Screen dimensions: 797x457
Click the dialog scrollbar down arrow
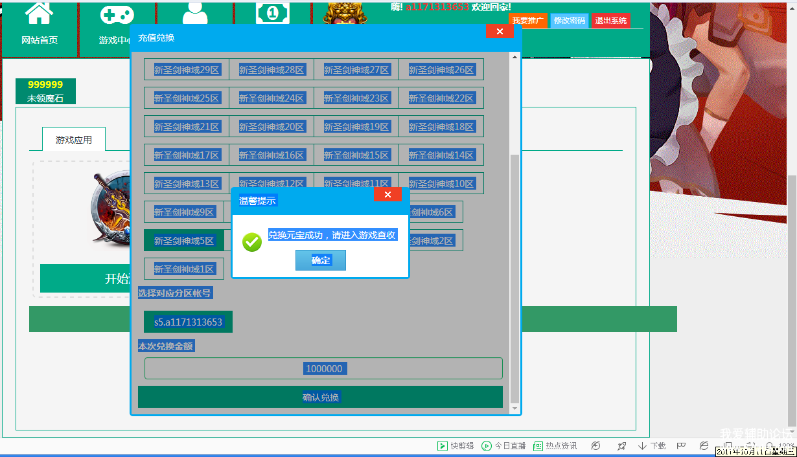tap(515, 408)
